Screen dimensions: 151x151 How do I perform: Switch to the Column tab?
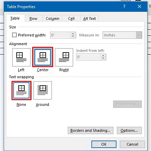click(52, 19)
